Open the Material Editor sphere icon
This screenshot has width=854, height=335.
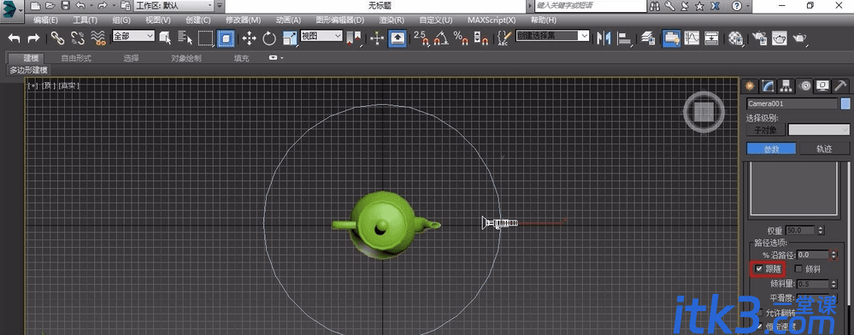coord(736,38)
